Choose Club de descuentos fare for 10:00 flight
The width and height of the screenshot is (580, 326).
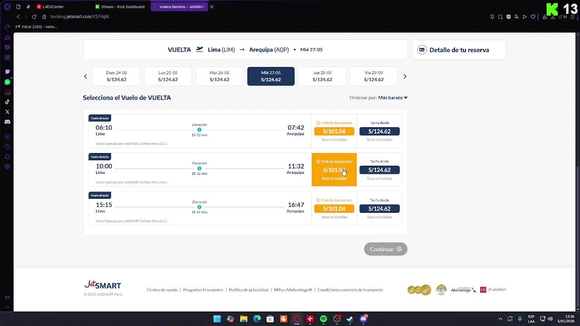[334, 170]
